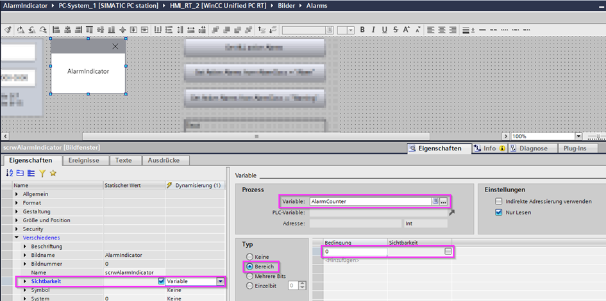Image resolution: width=606 pixels, height=301 pixels.
Task: Collapse the Verschiedenes property group
Action: pos(17,238)
